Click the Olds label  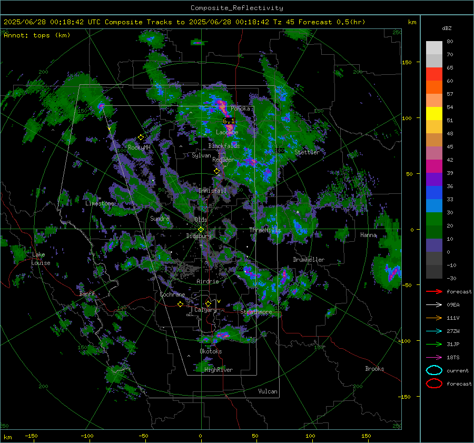[x=201, y=220]
